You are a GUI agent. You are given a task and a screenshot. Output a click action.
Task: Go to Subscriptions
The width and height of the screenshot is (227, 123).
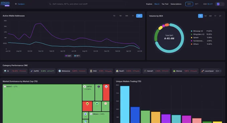(x=176, y=4)
